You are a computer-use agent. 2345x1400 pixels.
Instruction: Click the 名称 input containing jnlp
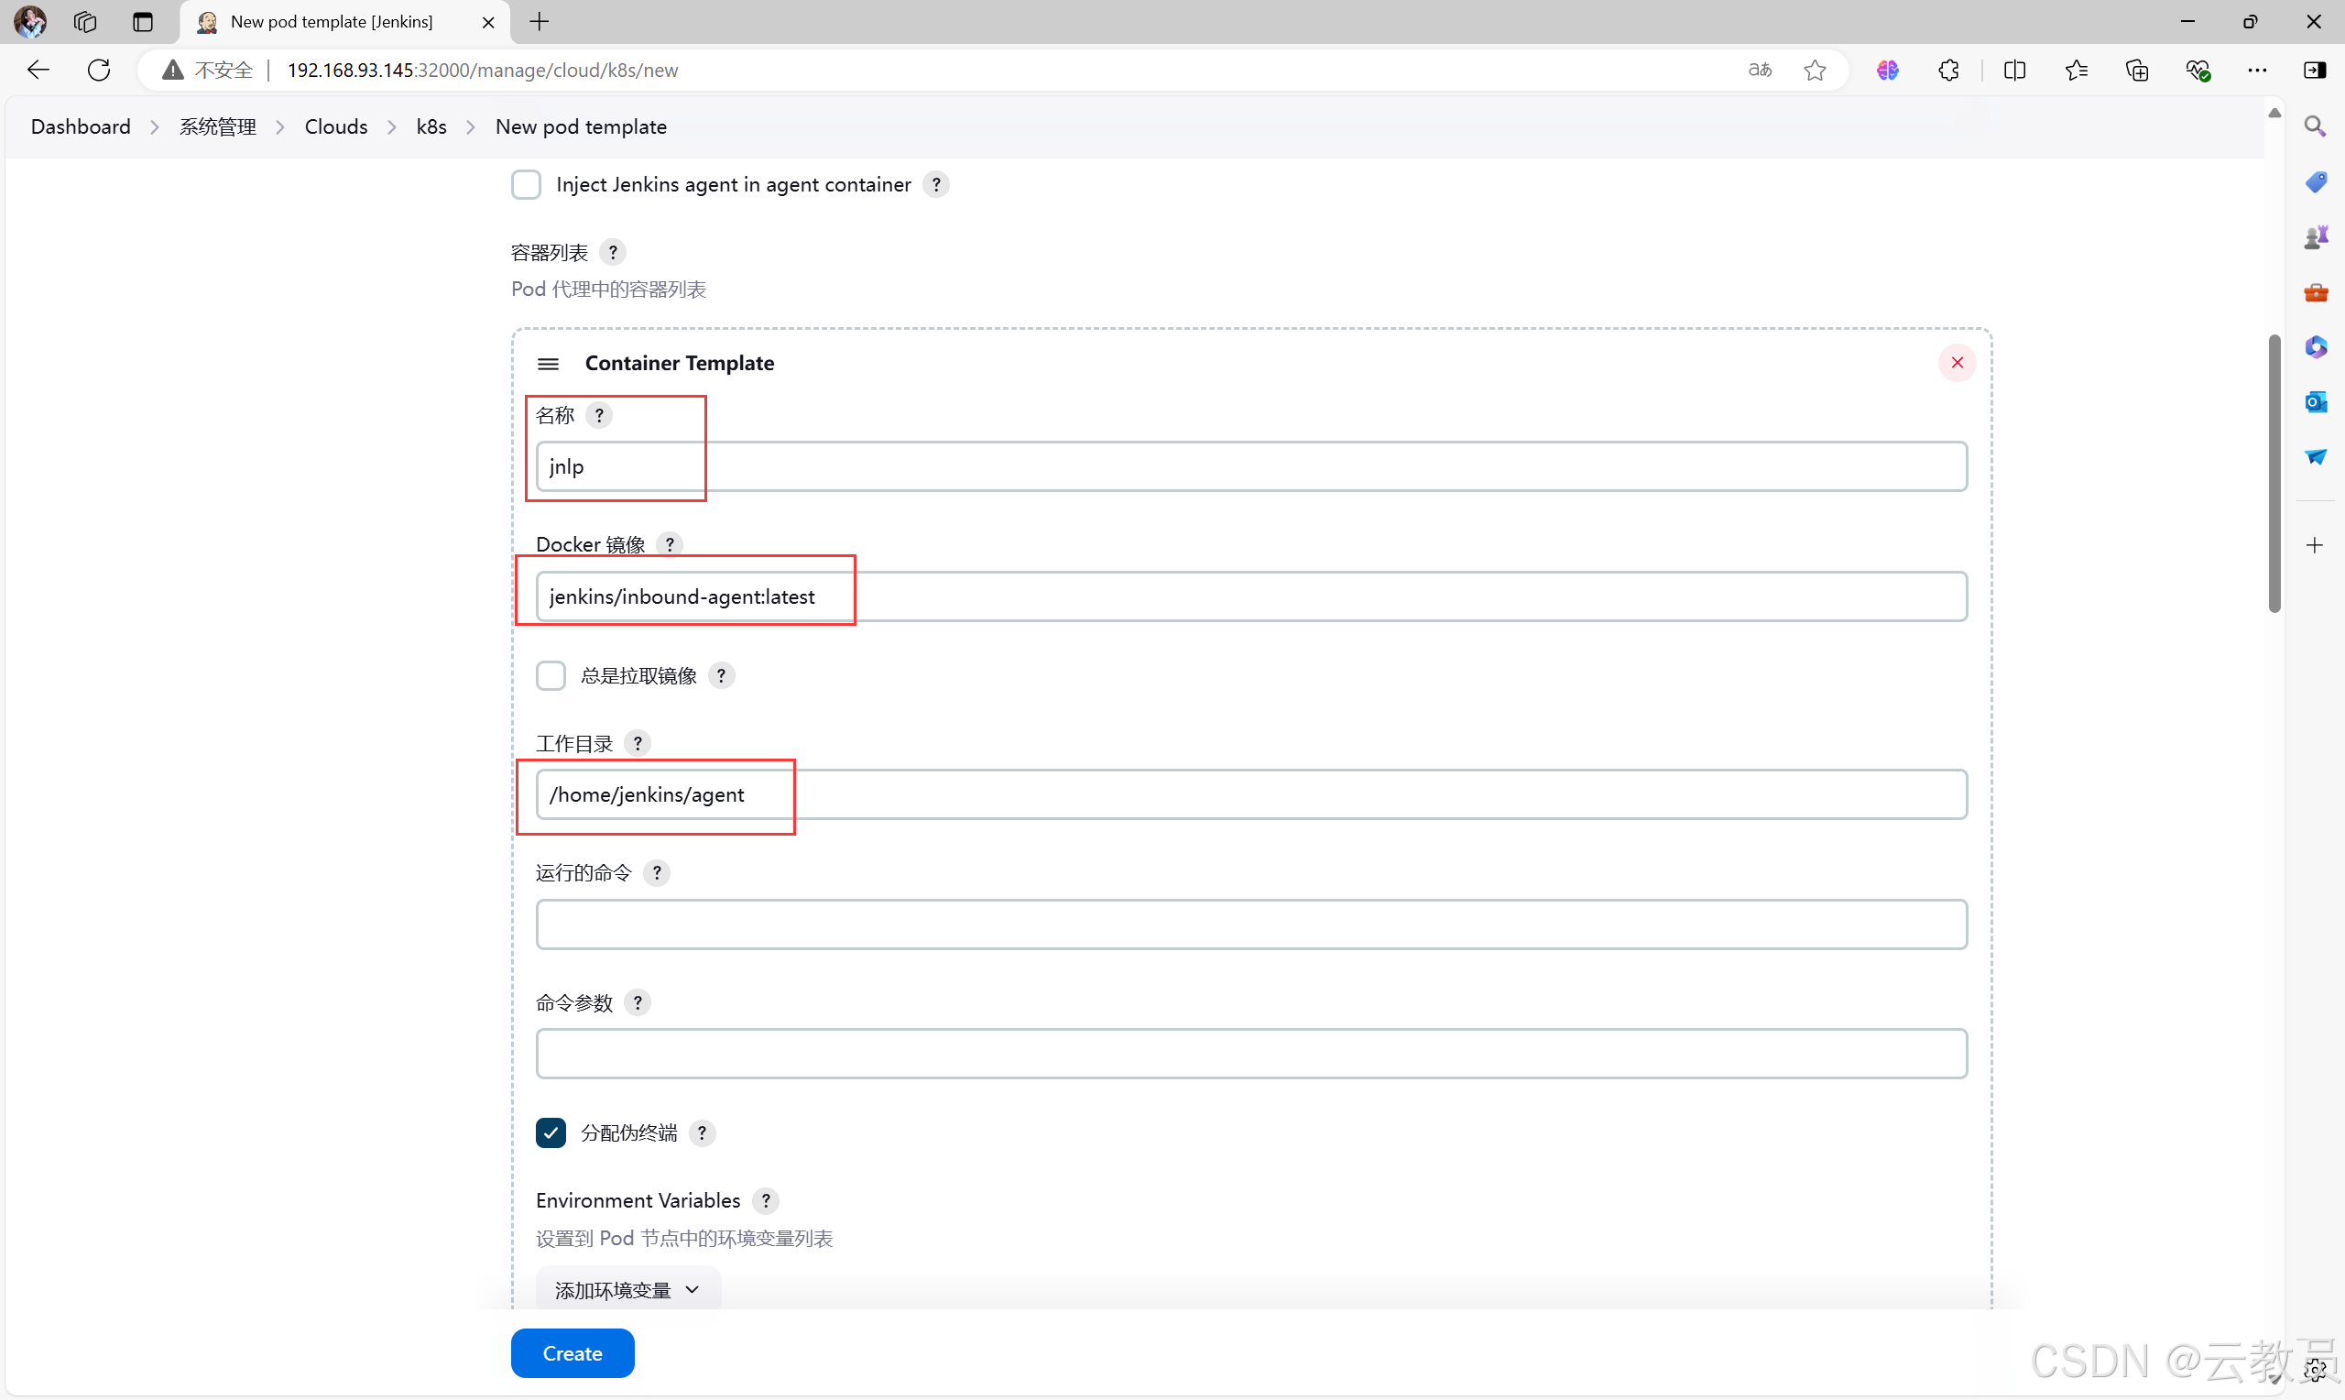1251,467
